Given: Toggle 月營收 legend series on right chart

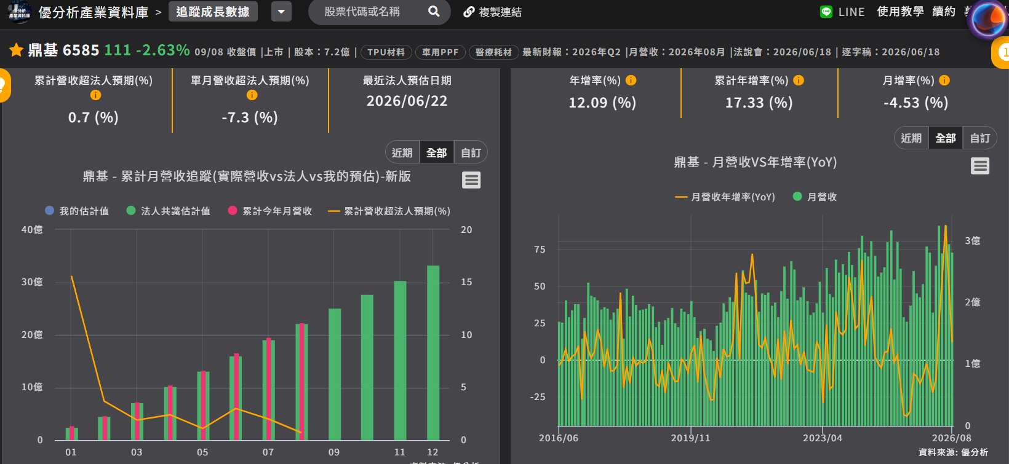Looking at the screenshot, I should pos(815,197).
